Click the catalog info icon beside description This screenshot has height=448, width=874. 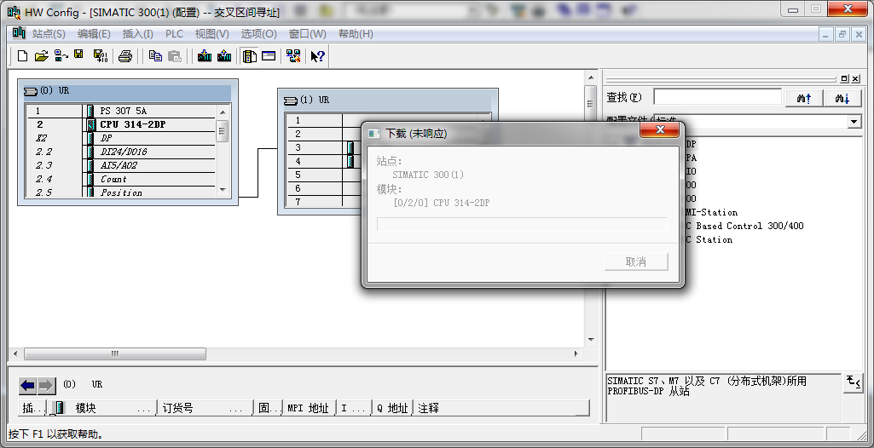coord(853,383)
